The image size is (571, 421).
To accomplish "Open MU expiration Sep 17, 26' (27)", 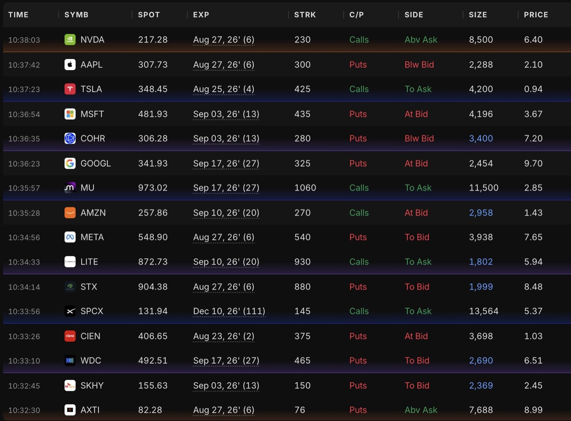I will 226,188.
